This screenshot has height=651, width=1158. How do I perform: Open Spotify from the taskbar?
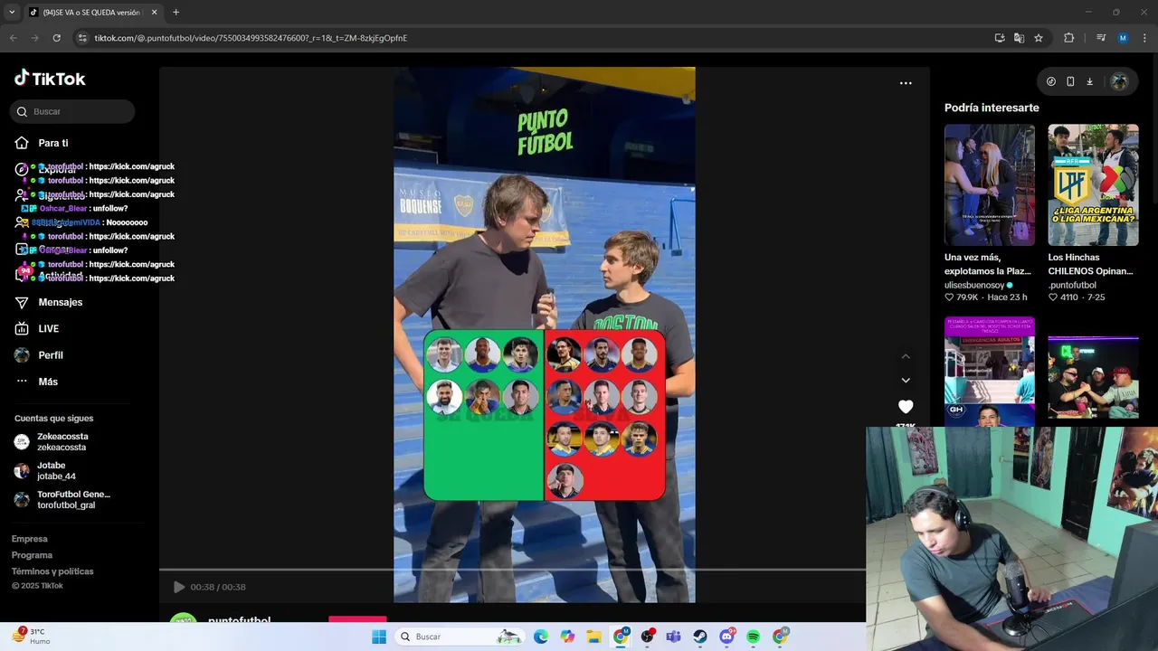point(754,637)
